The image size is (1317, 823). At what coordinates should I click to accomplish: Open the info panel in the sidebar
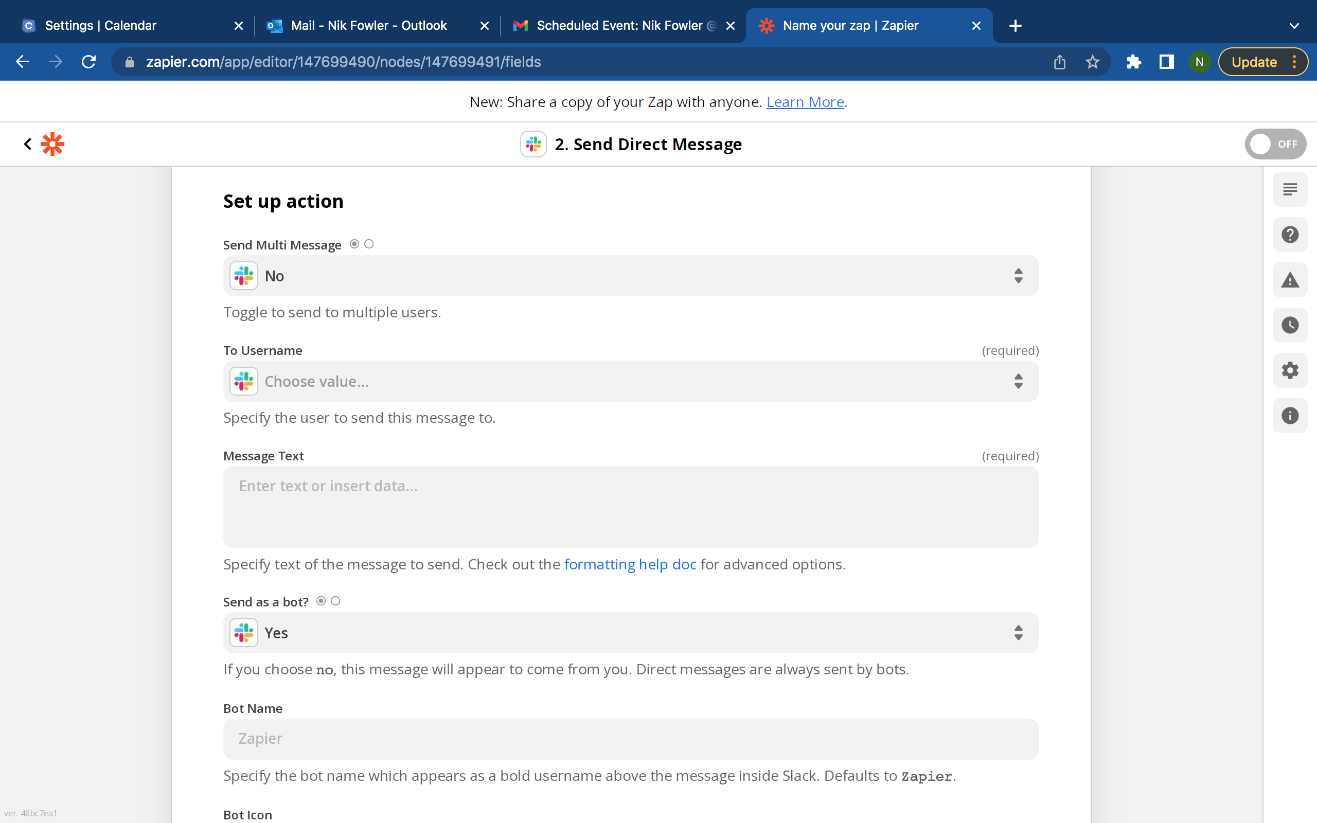coord(1290,415)
